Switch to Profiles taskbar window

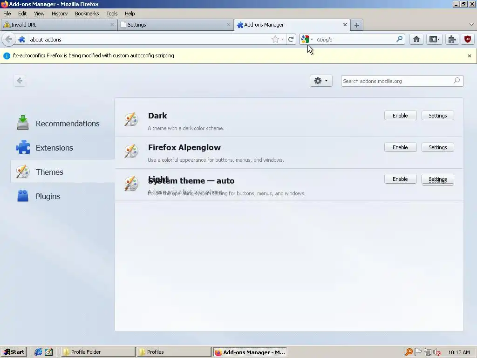[x=174, y=352]
